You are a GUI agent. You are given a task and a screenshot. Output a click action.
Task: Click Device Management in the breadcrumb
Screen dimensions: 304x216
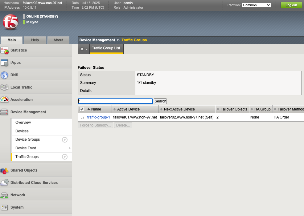97,40
